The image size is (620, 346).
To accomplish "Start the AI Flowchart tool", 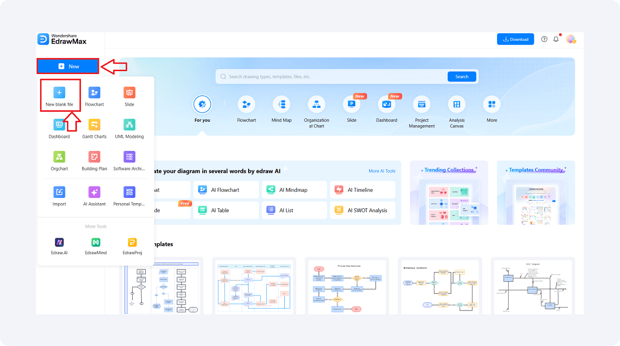I will 226,190.
